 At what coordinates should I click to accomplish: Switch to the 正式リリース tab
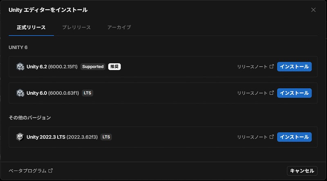tap(31, 27)
